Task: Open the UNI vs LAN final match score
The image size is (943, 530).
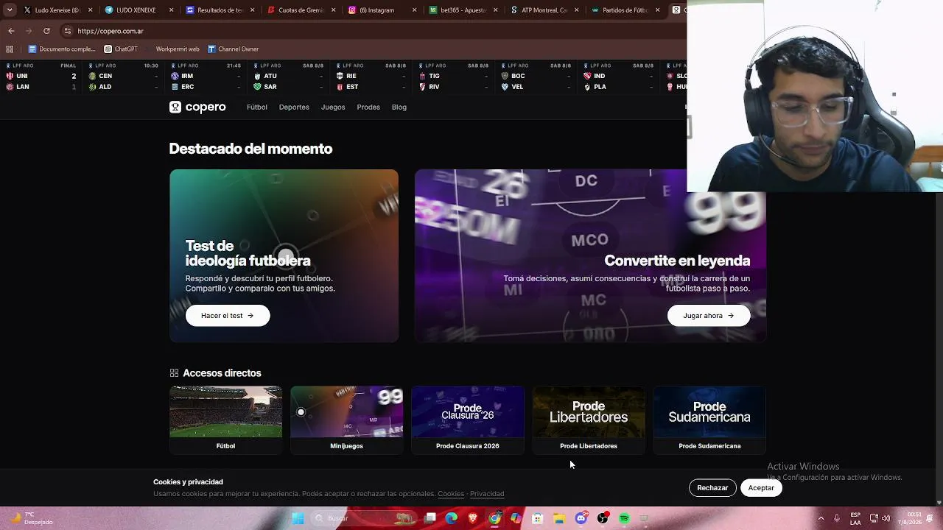Action: tap(41, 77)
